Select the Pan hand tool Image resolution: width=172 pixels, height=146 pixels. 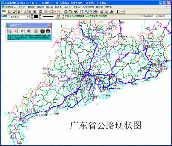(81, 11)
